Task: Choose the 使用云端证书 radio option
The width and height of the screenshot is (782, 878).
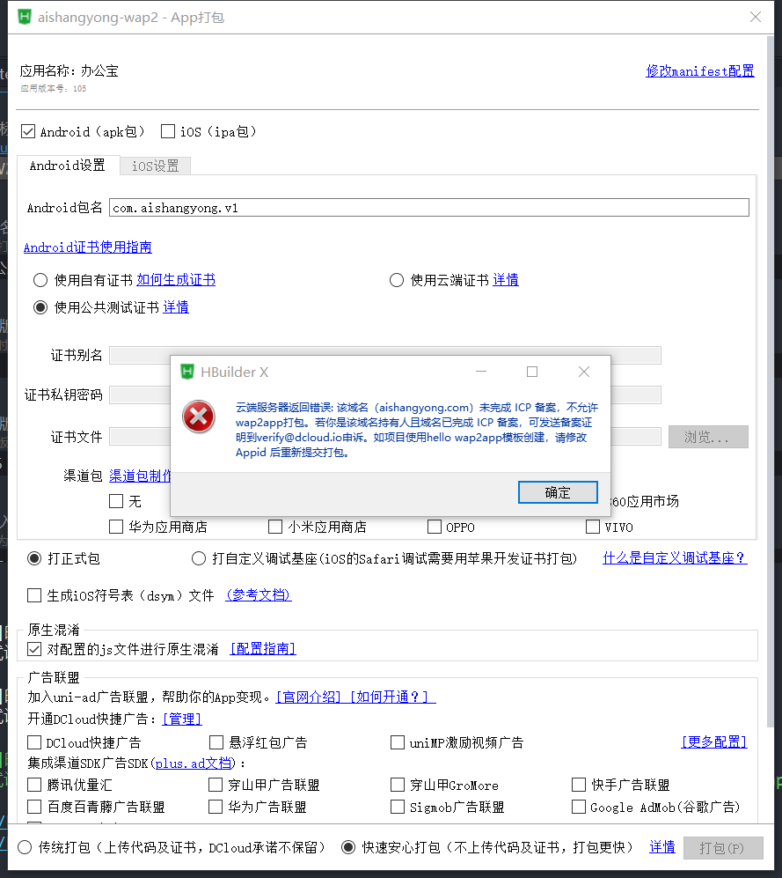Action: (396, 280)
